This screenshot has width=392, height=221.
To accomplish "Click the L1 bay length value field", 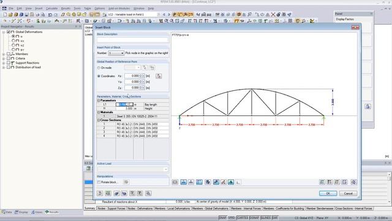I will (x=124, y=104).
